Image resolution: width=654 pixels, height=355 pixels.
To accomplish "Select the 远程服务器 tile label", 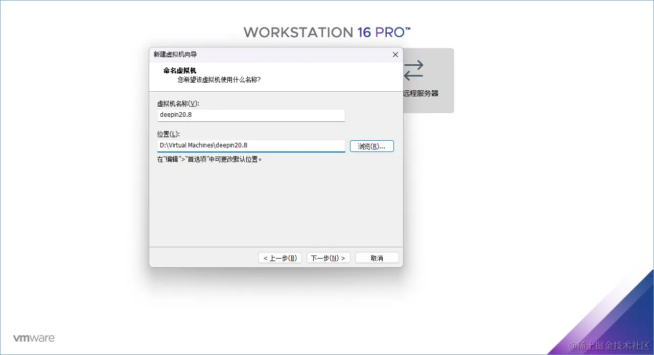I will tap(421, 94).
